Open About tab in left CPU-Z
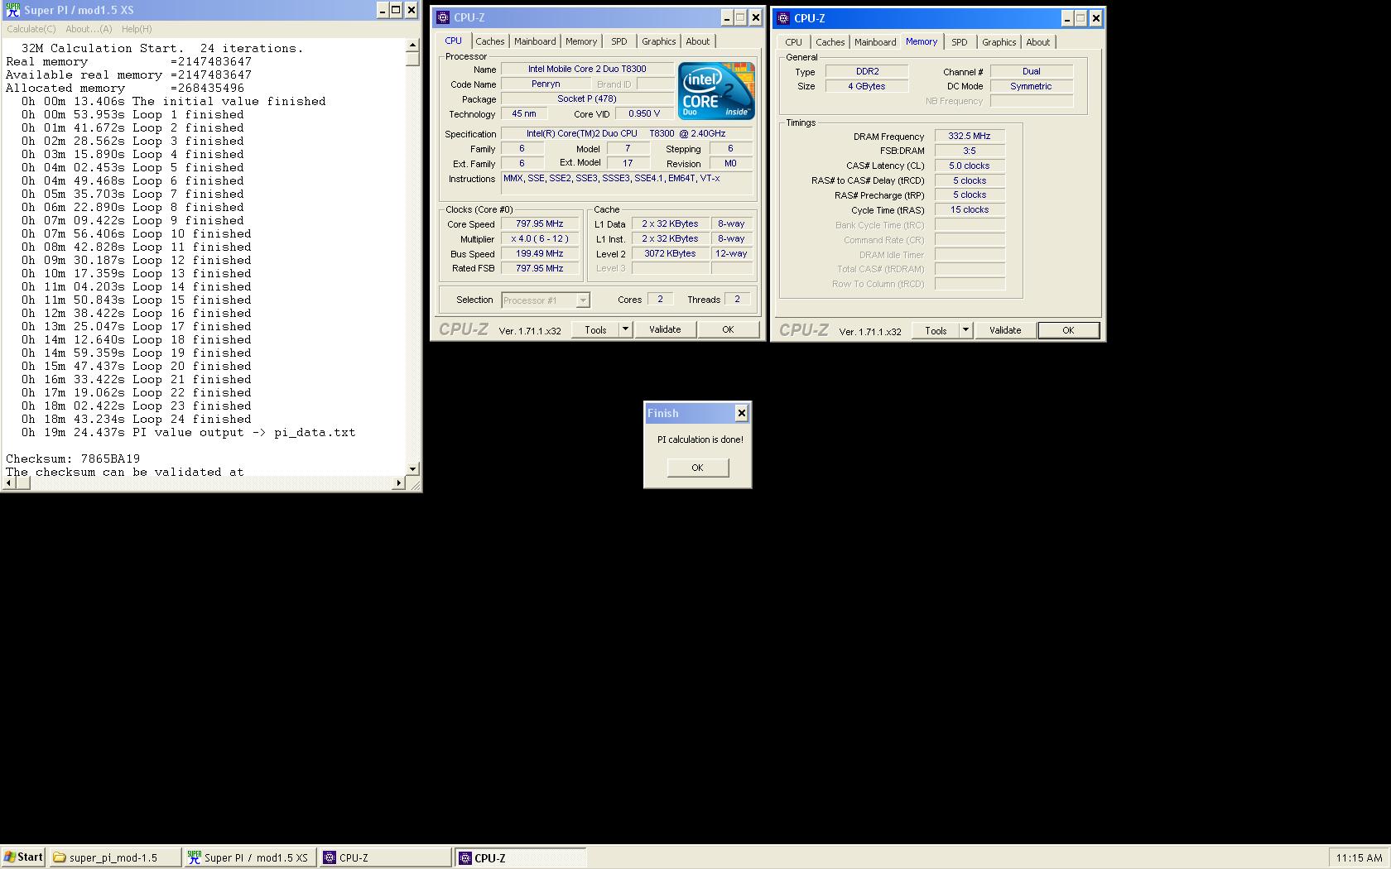 click(698, 41)
